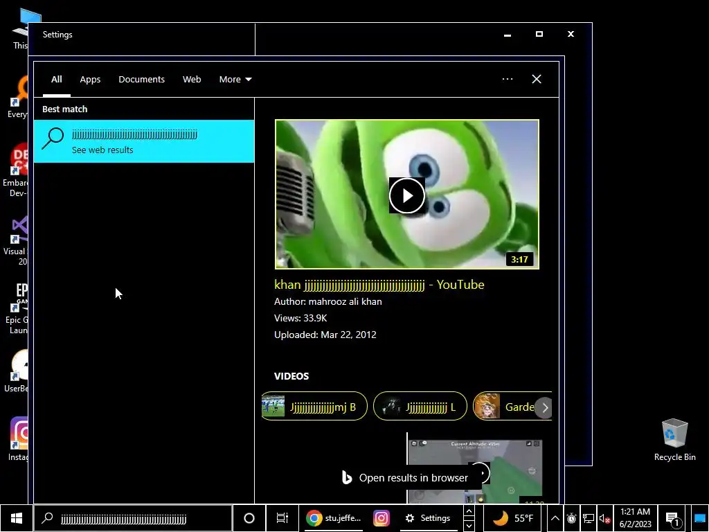Screen dimensions: 709x532
Task: Open the Jjjjjjjjjjjjjjmj B video chip
Action: click(x=314, y=406)
